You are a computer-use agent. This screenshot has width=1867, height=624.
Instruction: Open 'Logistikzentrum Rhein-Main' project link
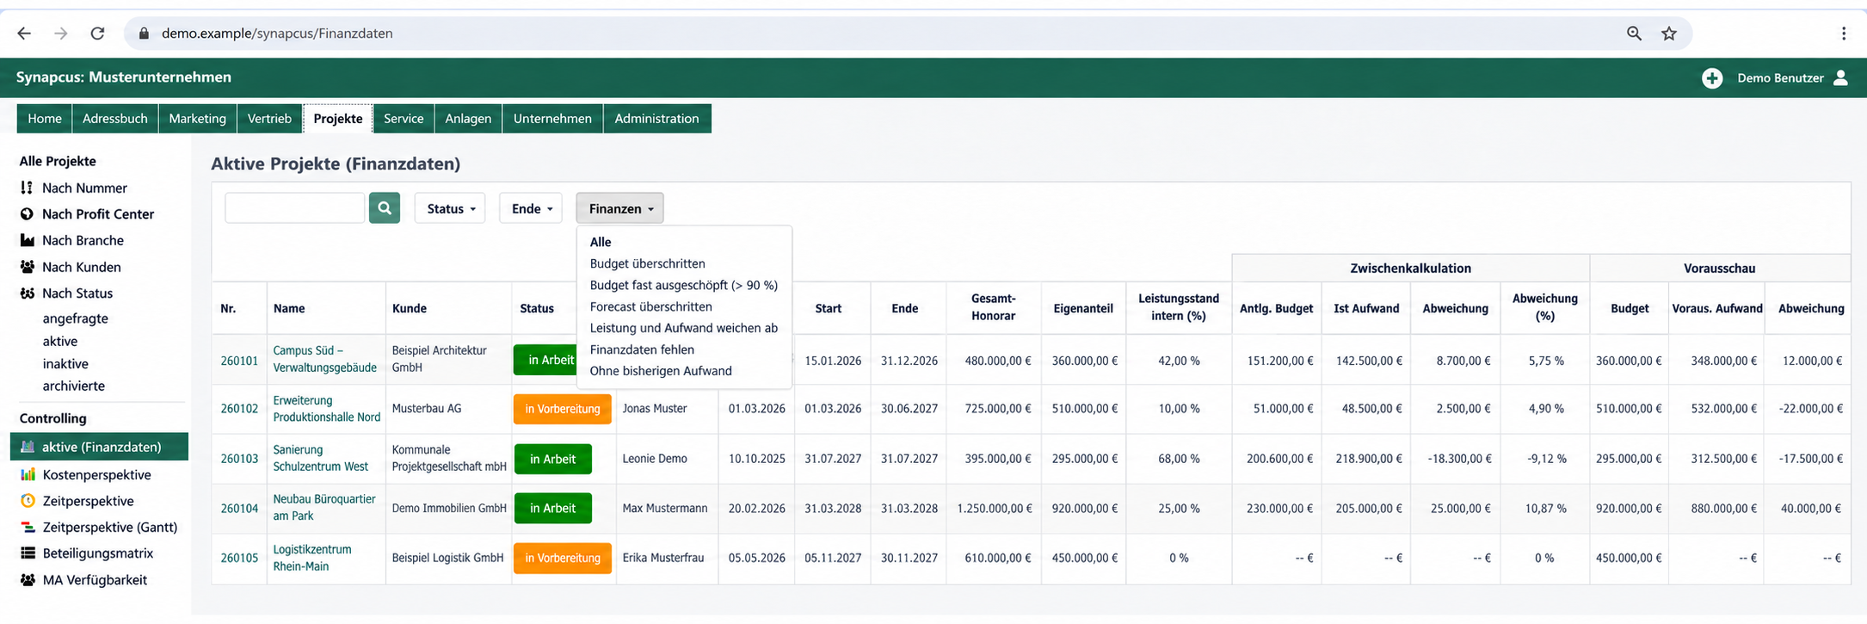pyautogui.click(x=312, y=558)
